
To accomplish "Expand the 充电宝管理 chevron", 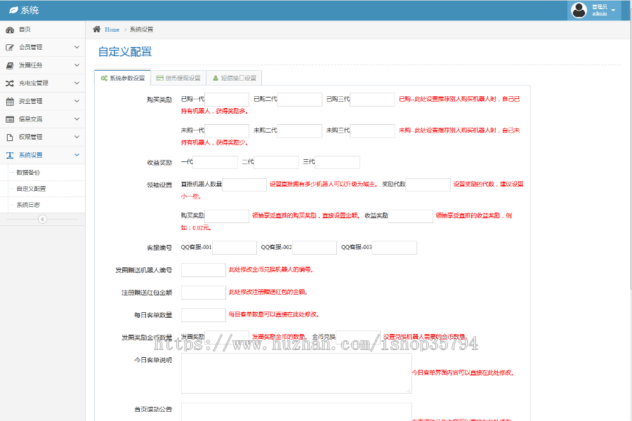I will (x=77, y=83).
